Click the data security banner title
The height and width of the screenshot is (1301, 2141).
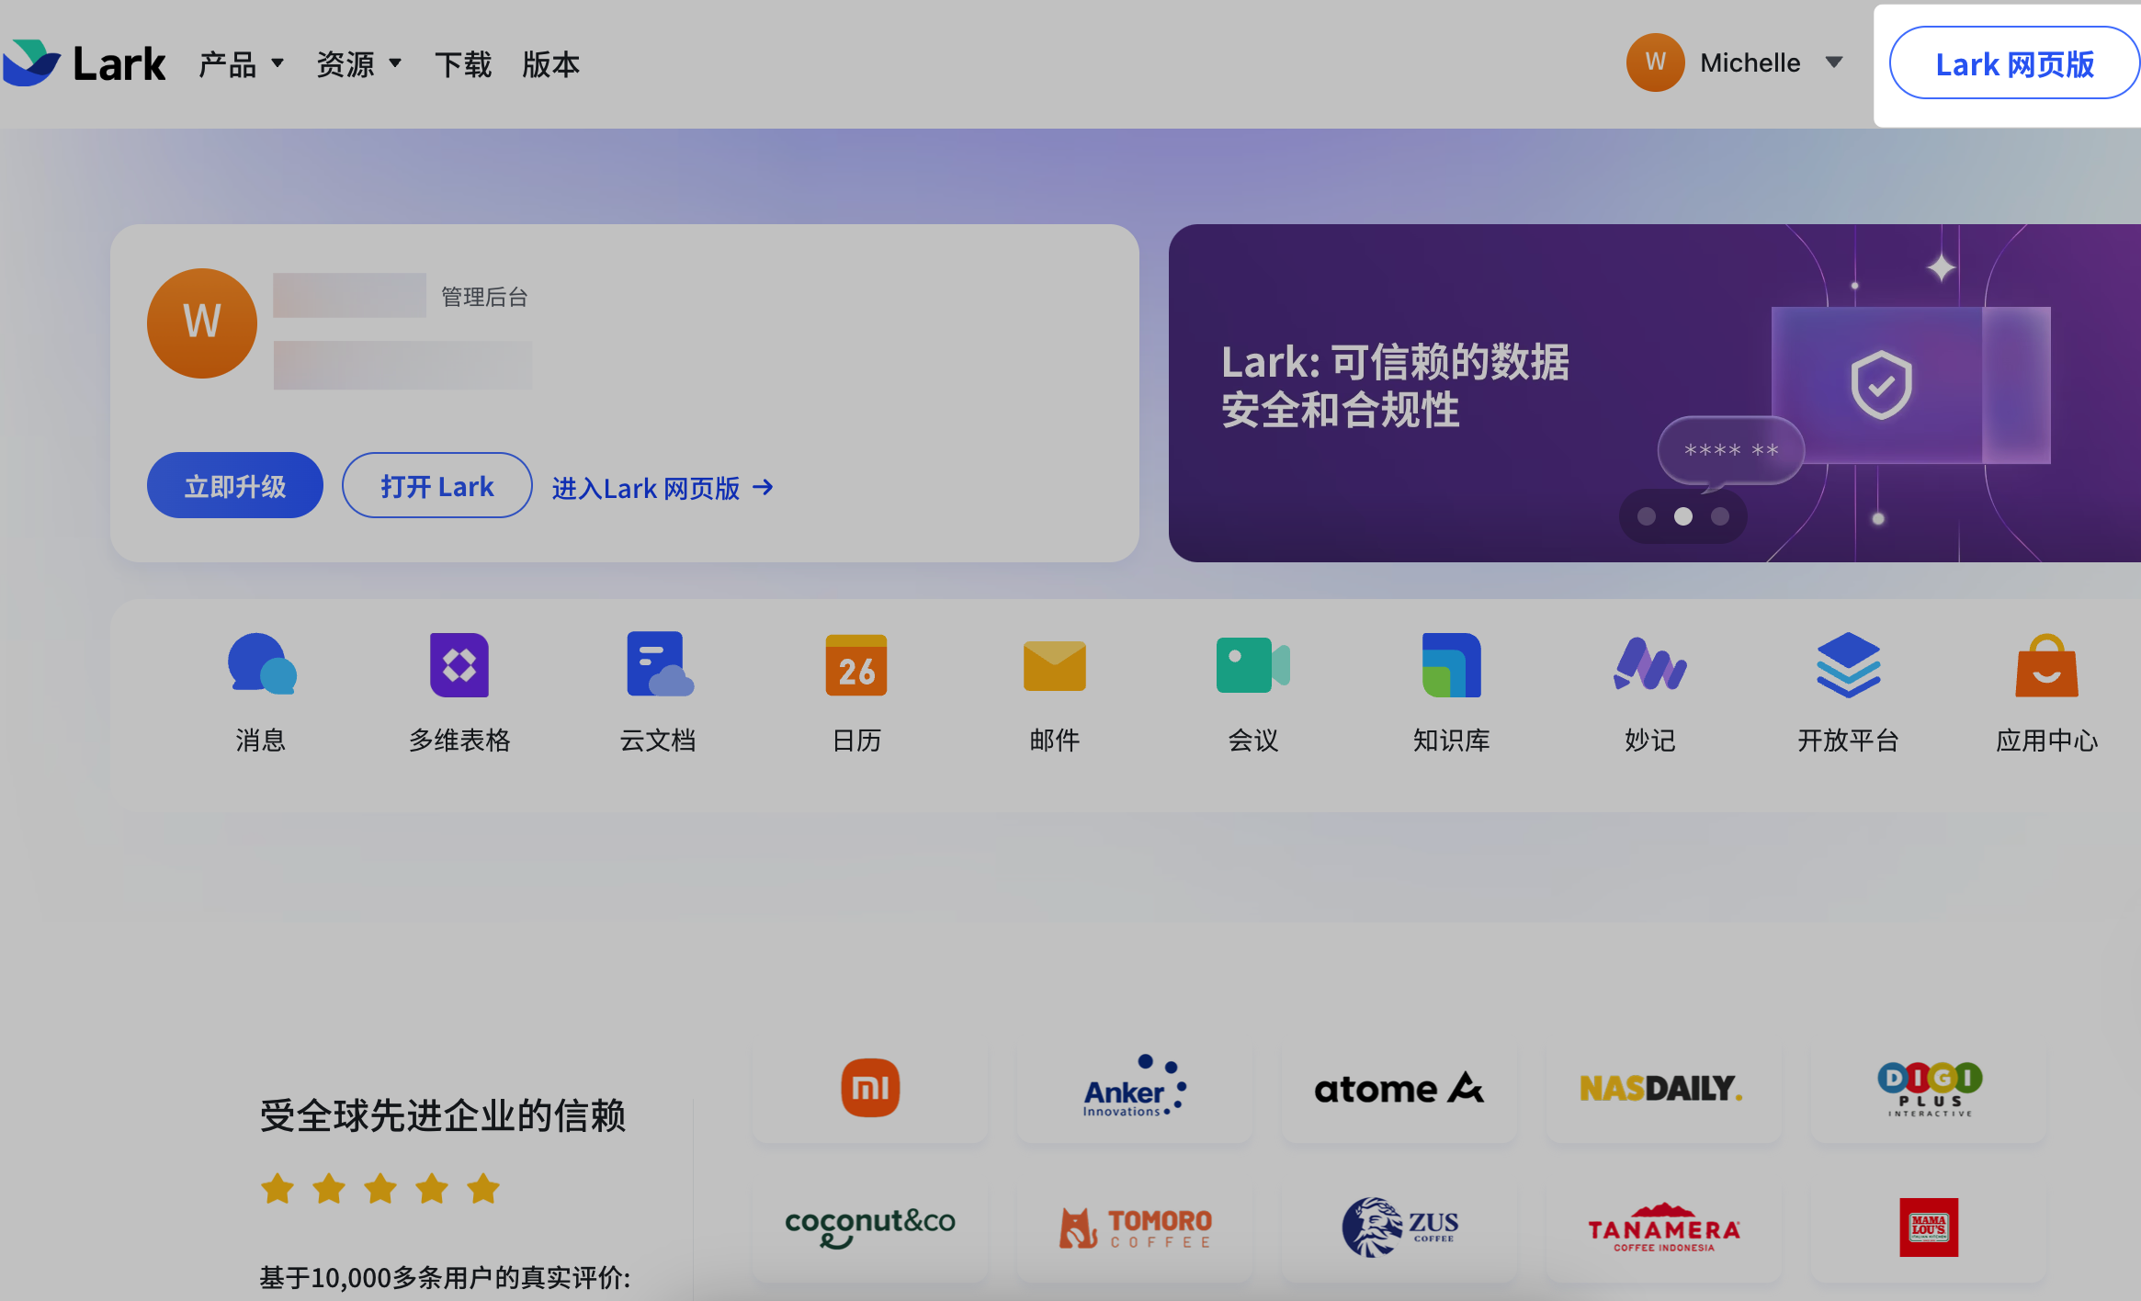1395,386
